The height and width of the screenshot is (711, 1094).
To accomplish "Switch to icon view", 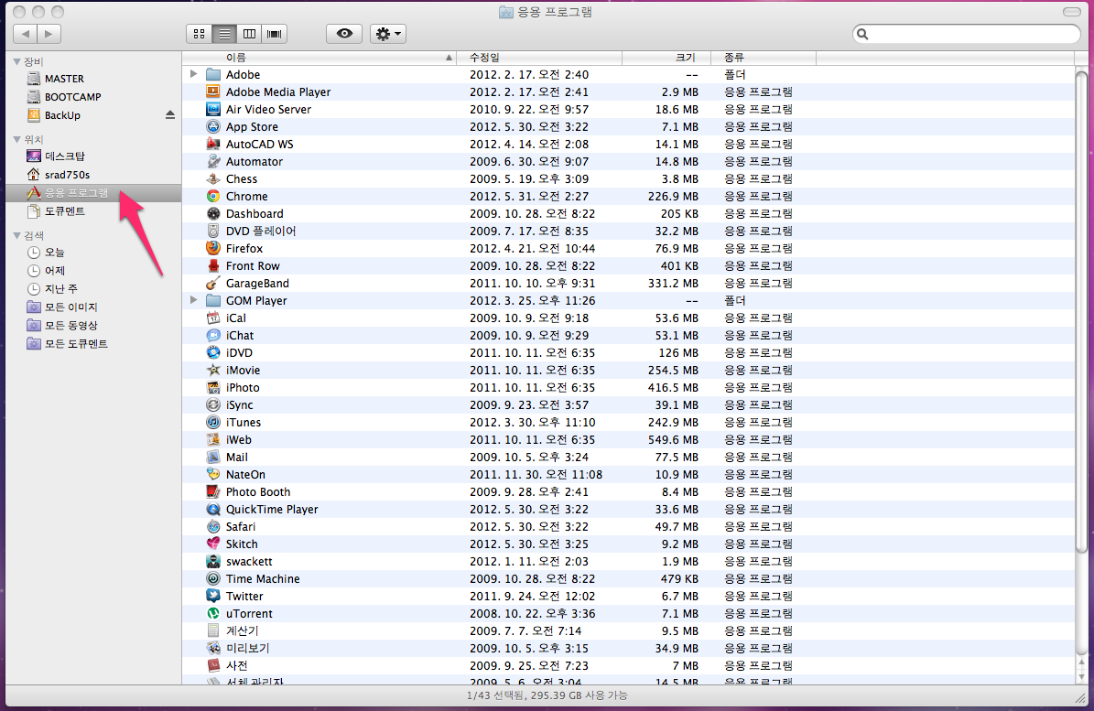I will pos(199,34).
